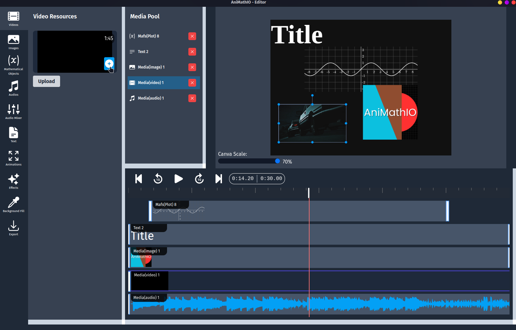
Task: Select the Text 2 timeline track
Action: click(319, 234)
